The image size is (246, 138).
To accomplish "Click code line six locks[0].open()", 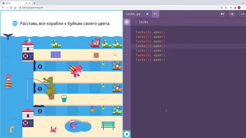I will point(150,55).
